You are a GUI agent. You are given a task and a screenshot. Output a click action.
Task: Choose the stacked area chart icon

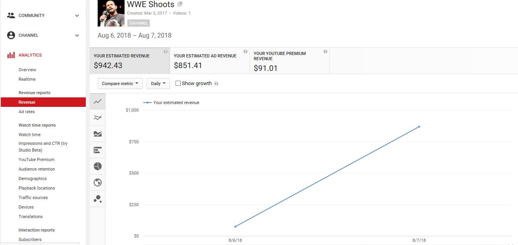(x=98, y=134)
